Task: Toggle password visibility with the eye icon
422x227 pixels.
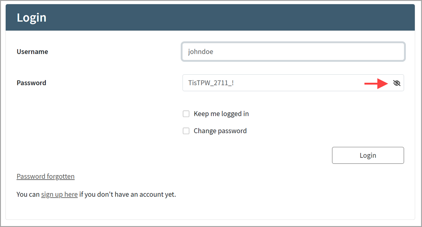Action: click(x=397, y=83)
